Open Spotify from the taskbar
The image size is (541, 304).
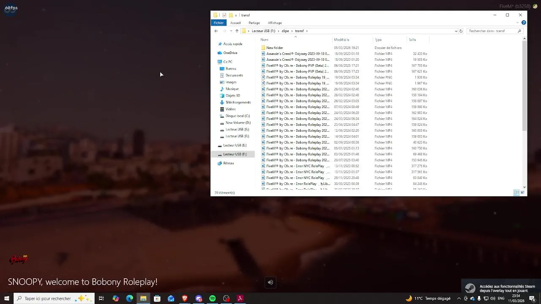[213, 299]
